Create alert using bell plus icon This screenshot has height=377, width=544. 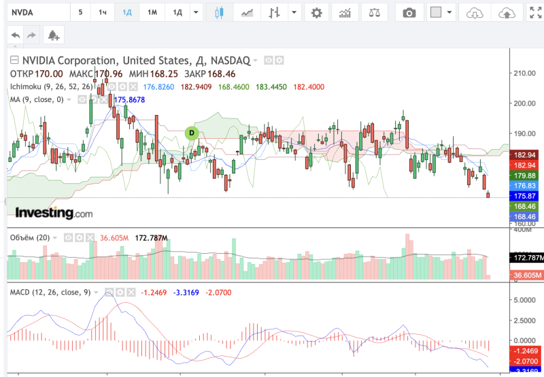(52, 35)
